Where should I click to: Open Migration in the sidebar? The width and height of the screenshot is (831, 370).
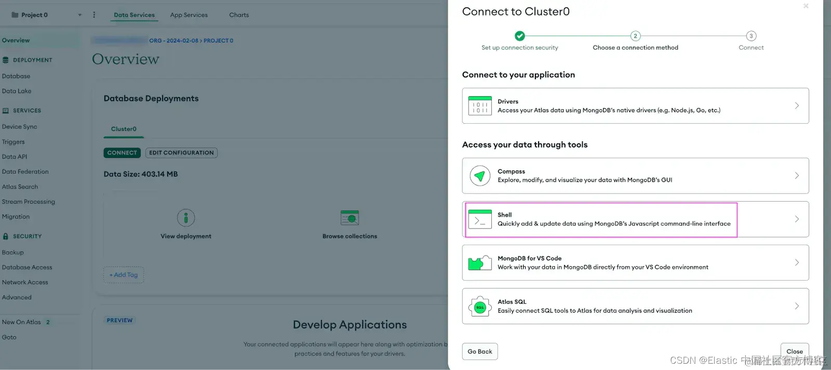[16, 217]
